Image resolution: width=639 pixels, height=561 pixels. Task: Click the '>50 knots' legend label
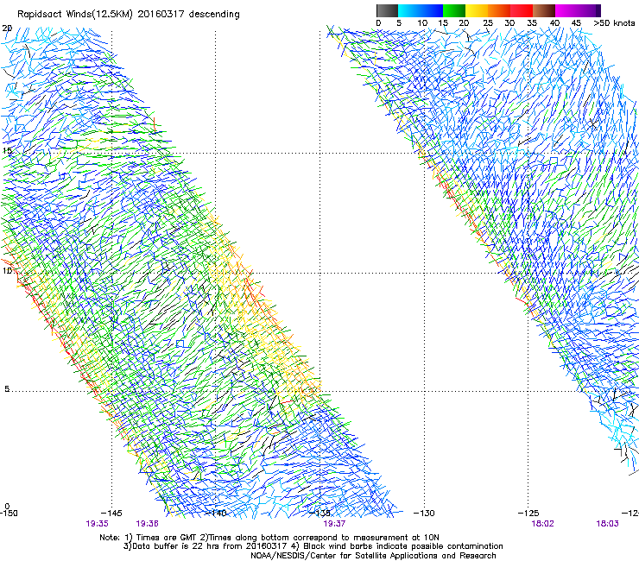614,23
